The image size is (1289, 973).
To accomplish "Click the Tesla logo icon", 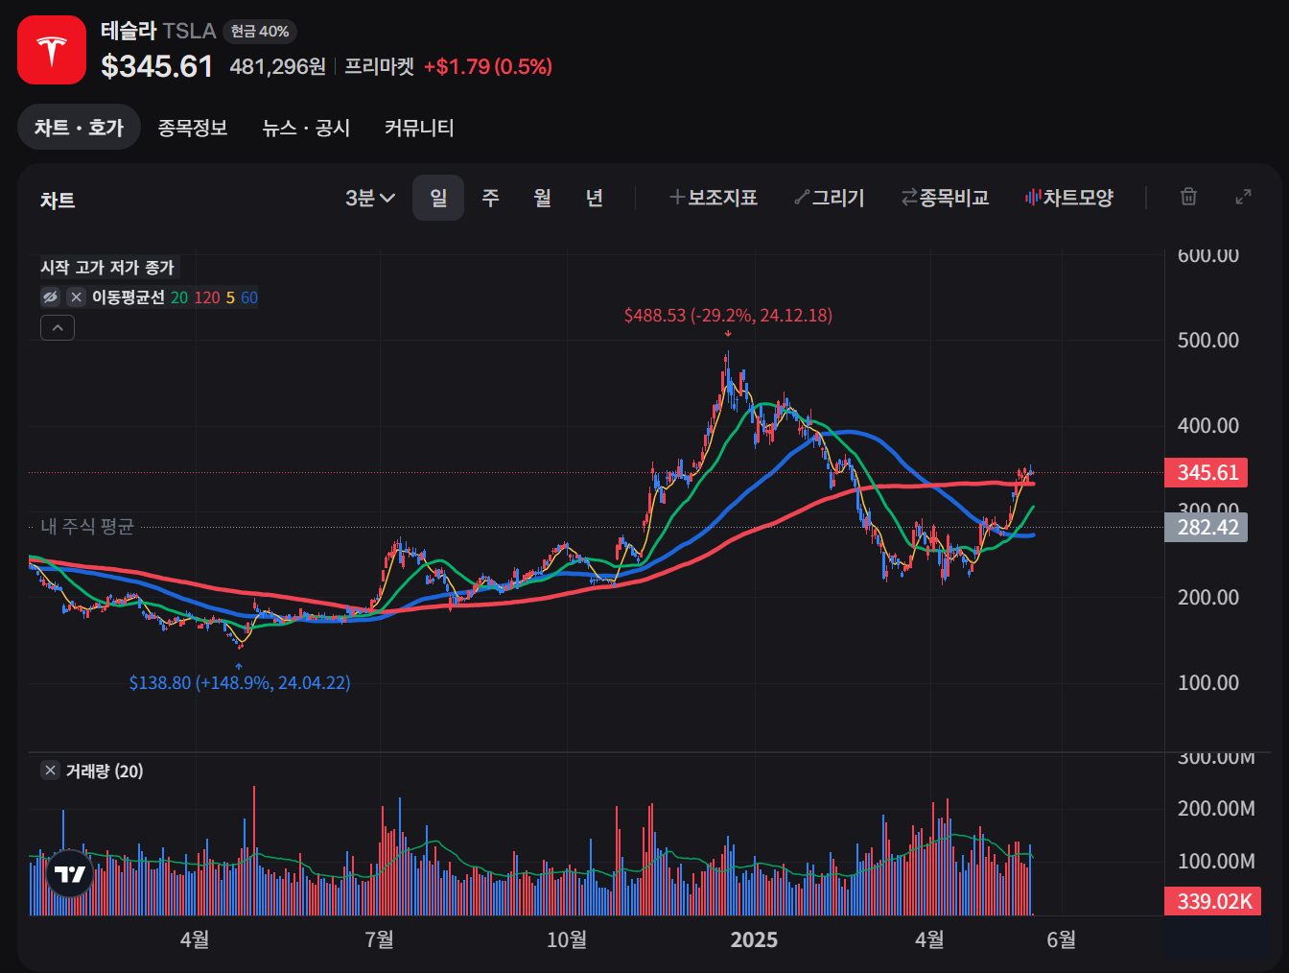I will (52, 50).
